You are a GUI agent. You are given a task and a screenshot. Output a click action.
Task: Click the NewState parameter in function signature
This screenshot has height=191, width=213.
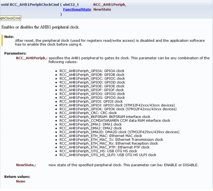click(102, 10)
